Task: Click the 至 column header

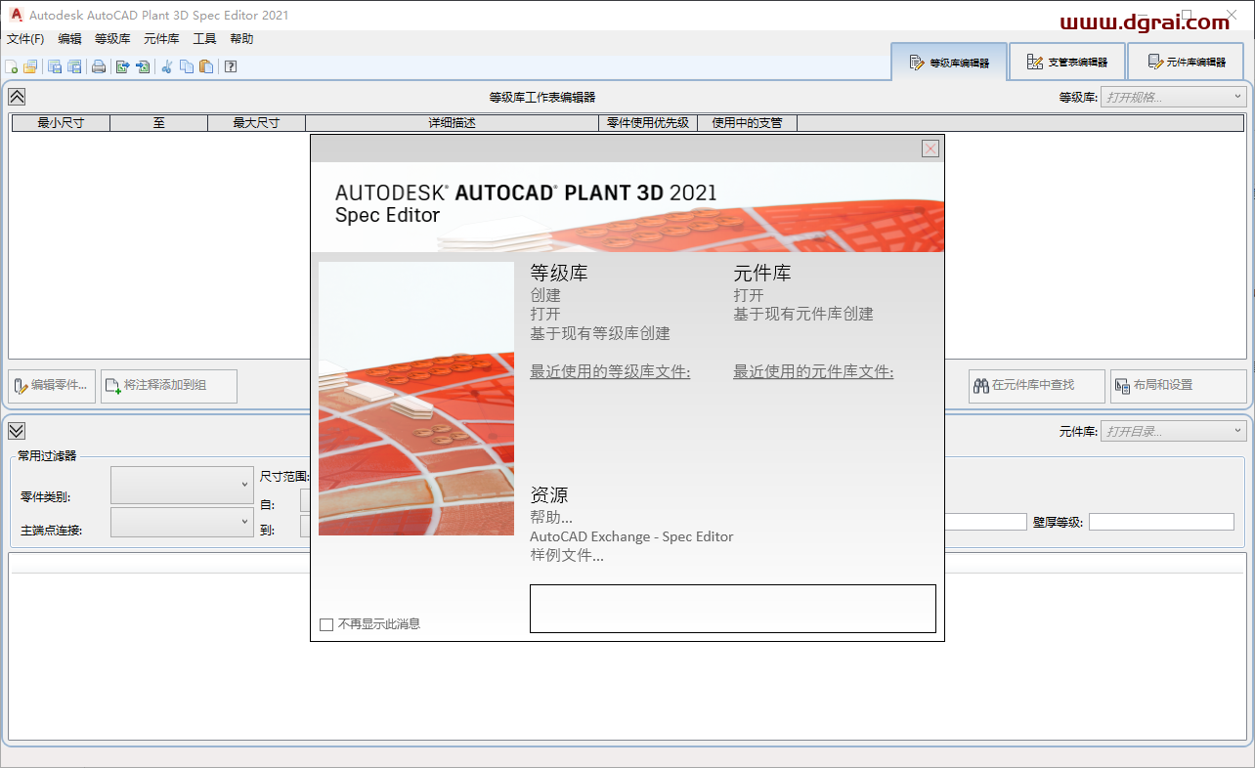Action: [158, 123]
